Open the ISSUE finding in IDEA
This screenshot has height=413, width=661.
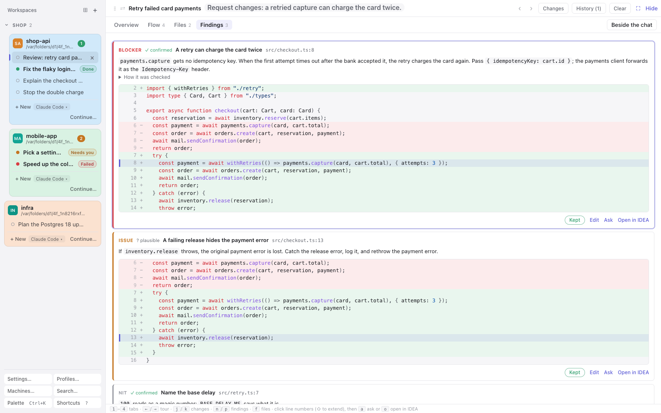point(633,373)
